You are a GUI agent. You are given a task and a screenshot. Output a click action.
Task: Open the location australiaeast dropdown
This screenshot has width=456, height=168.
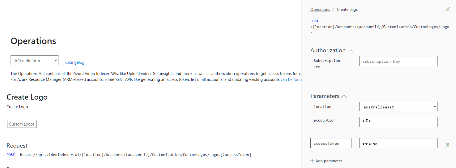398,107
